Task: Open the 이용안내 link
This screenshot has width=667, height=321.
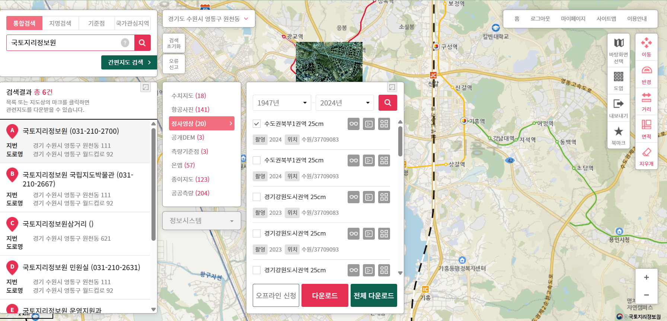Action: [637, 19]
